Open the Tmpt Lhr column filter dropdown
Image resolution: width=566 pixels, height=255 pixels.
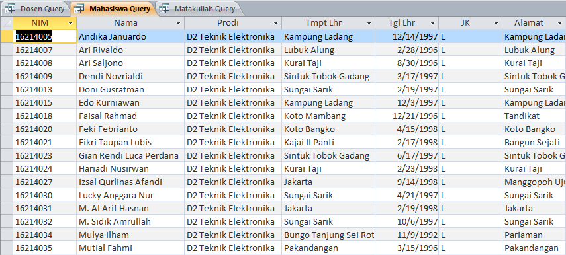point(369,23)
